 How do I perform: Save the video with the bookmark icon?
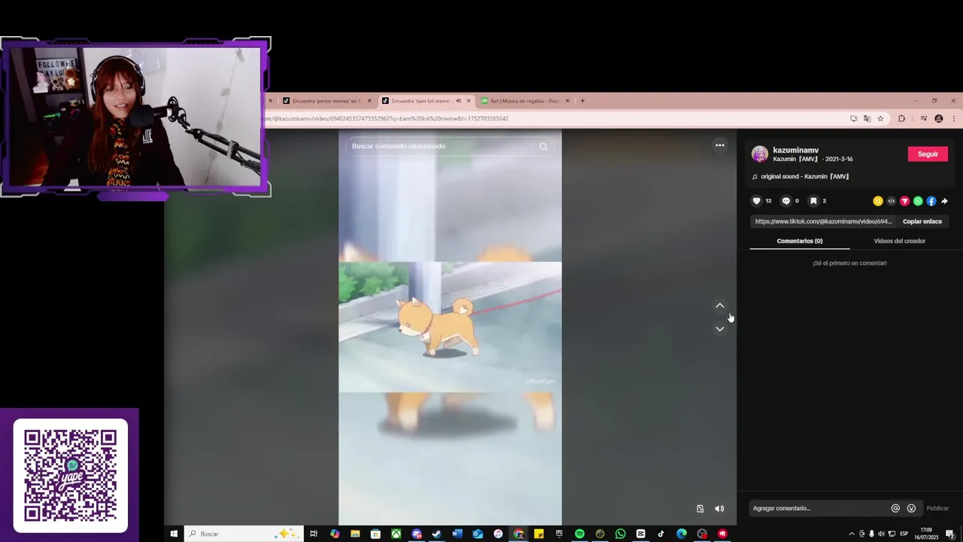tap(813, 201)
